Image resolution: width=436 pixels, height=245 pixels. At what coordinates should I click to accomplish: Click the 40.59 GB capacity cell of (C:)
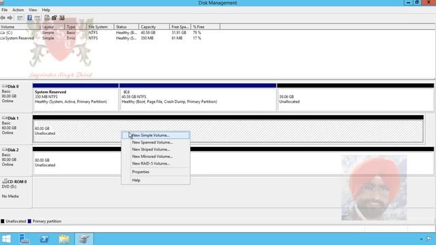148,33
